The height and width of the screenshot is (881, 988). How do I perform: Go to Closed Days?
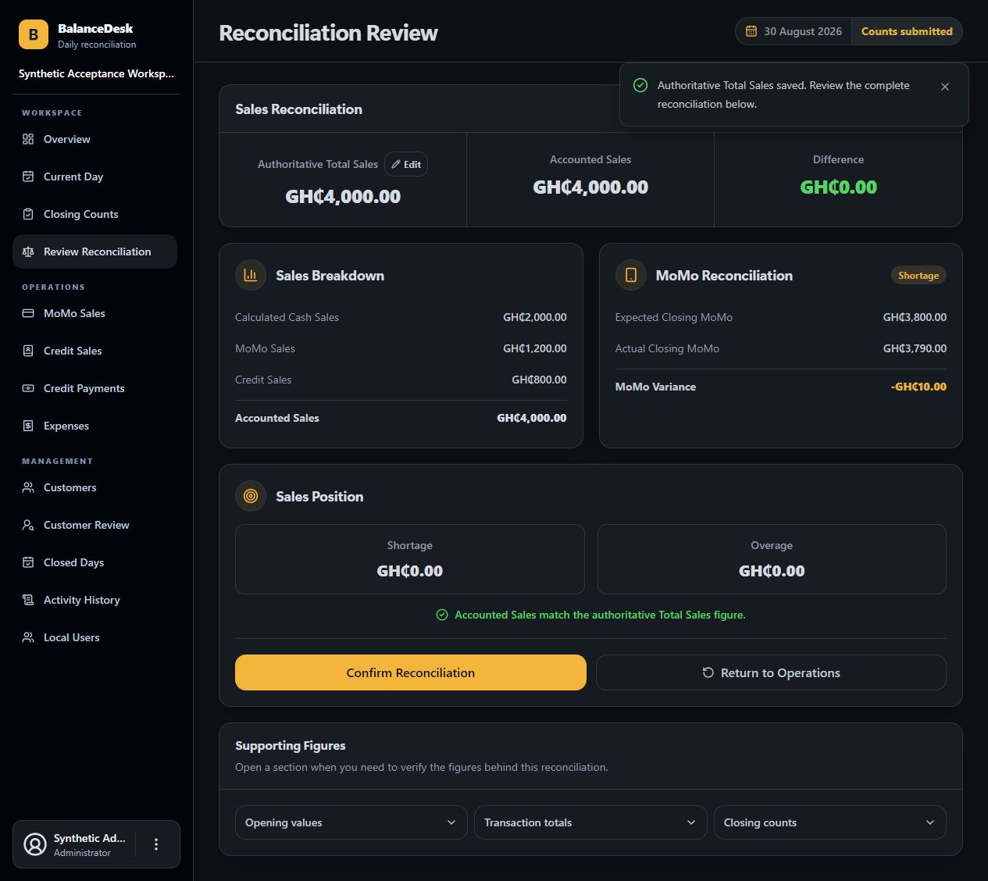pos(95,562)
